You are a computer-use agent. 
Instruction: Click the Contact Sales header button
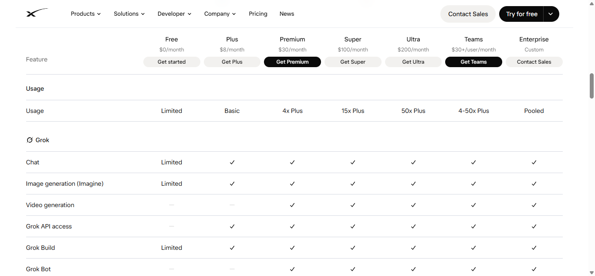click(x=468, y=14)
